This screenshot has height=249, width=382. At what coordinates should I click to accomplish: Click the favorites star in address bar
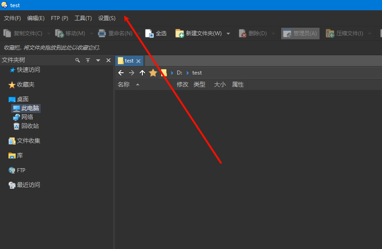(x=153, y=73)
